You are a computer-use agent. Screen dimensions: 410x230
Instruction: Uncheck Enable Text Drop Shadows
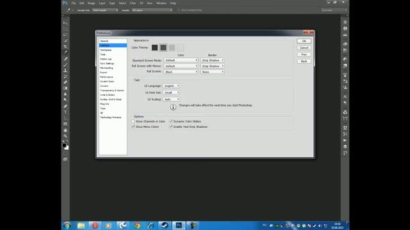tap(171, 126)
